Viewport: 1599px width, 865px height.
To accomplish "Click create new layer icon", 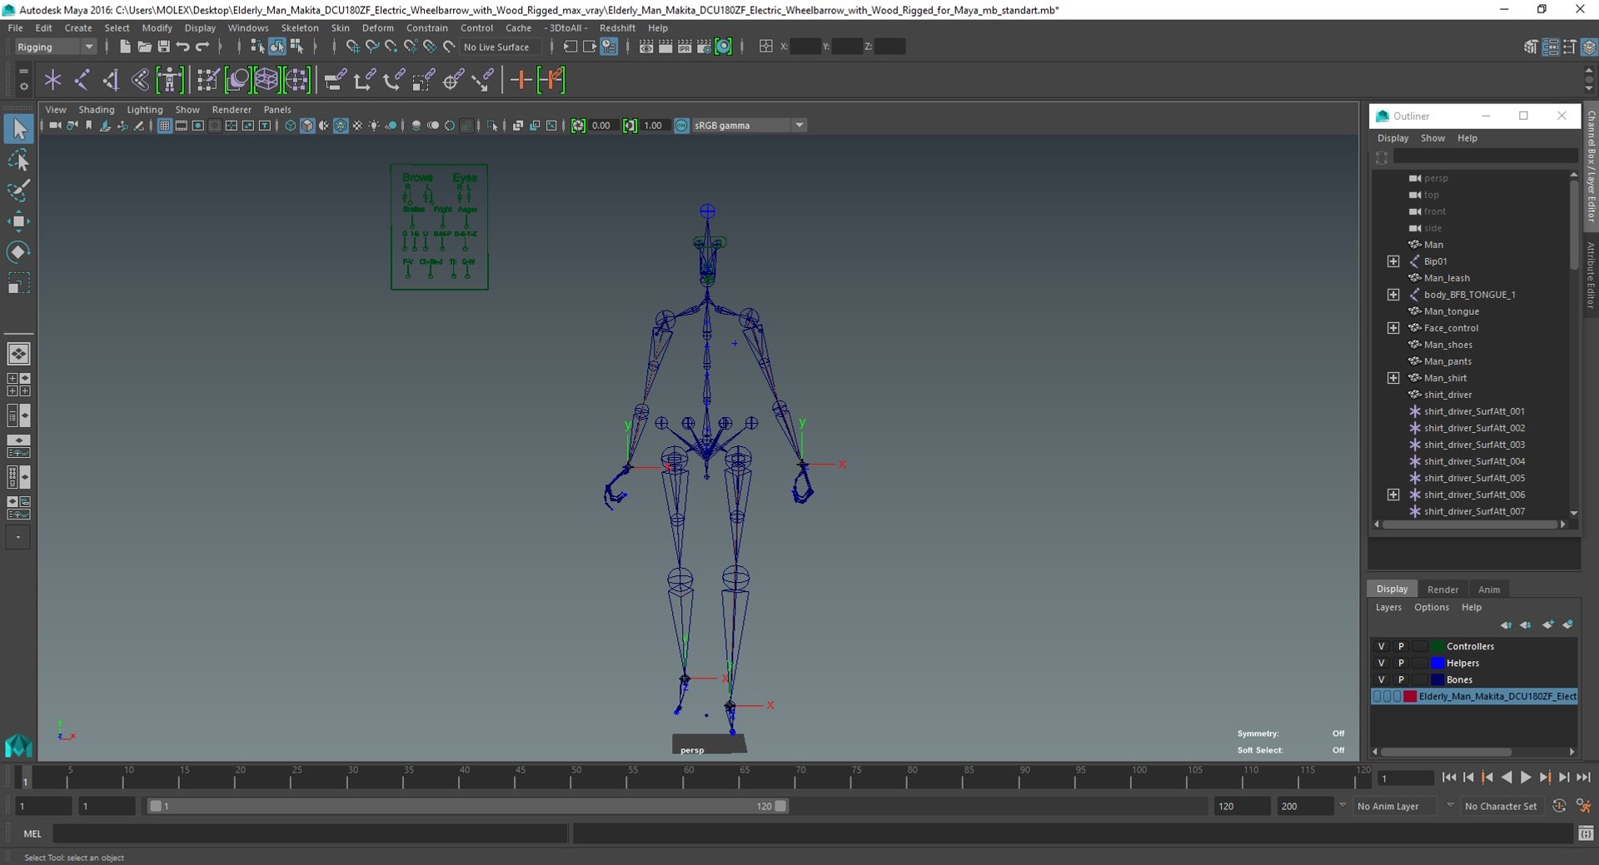I will [1547, 624].
